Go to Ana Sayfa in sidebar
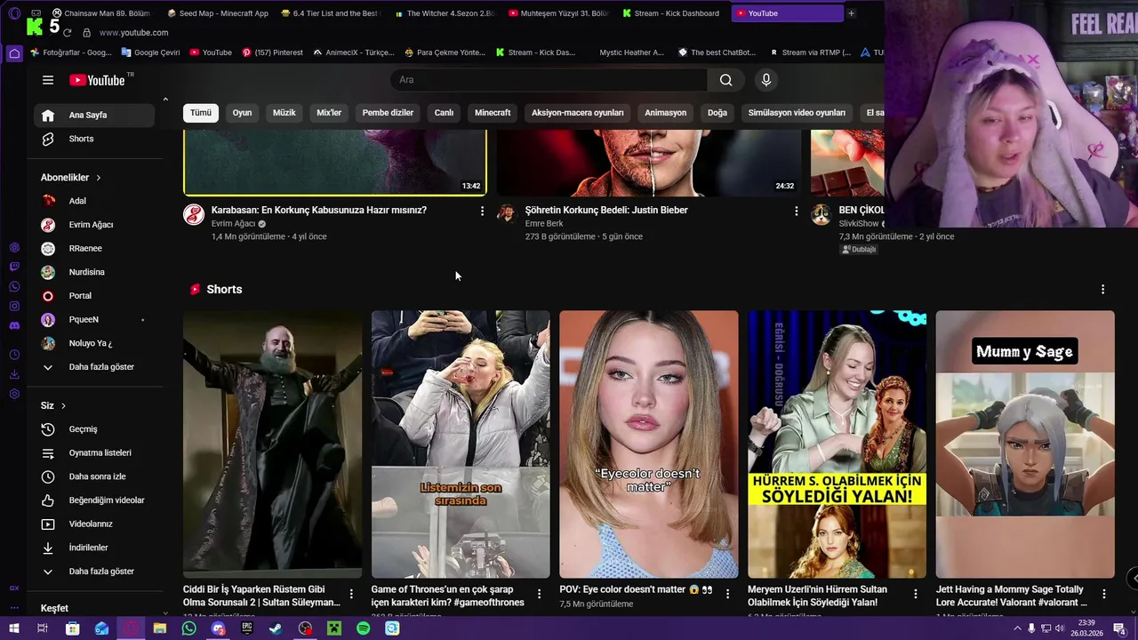Viewport: 1138px width, 640px height. coord(94,116)
